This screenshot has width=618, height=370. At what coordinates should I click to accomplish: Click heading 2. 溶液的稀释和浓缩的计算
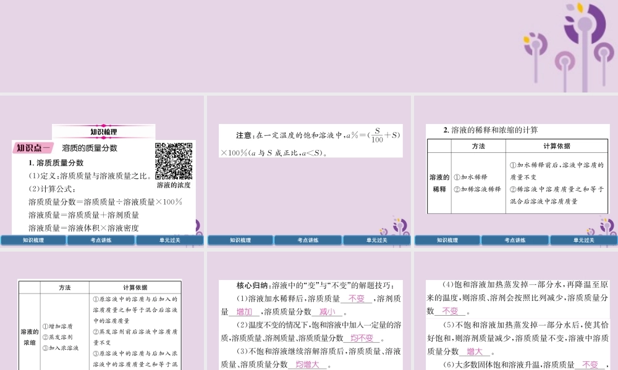[x=491, y=129]
